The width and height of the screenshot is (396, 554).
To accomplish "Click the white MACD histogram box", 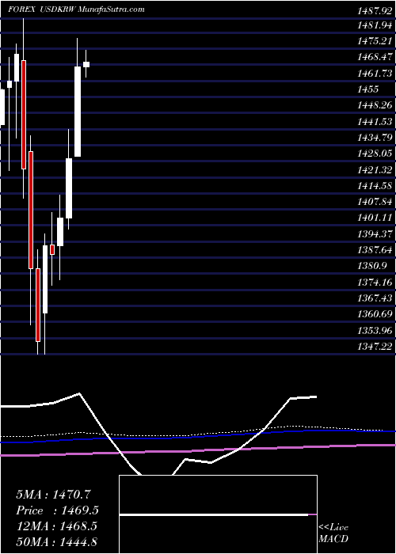I will pos(218,514).
